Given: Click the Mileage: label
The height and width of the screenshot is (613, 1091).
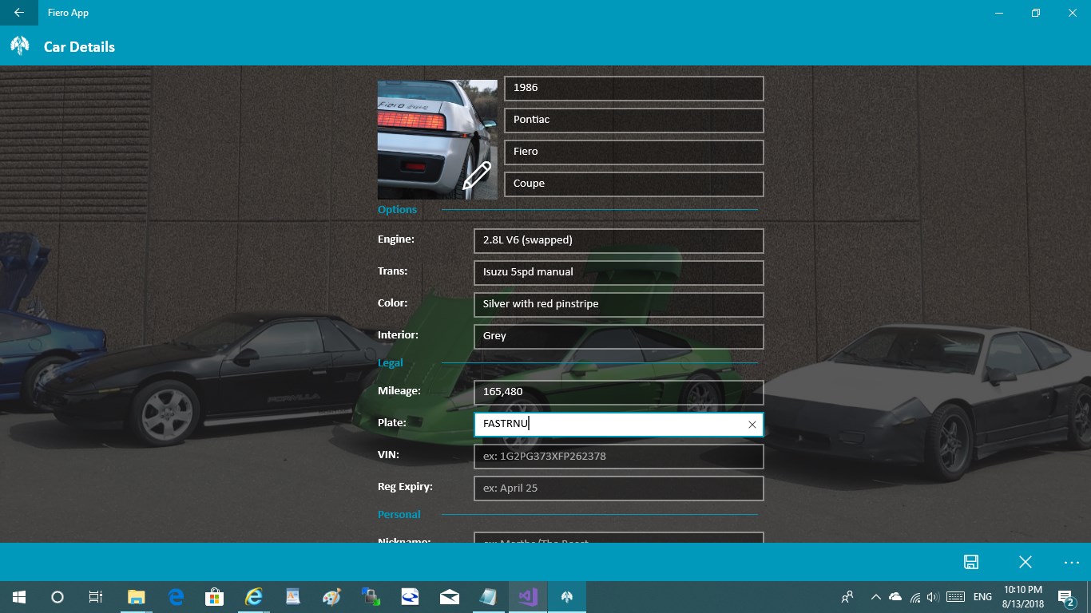Looking at the screenshot, I should pyautogui.click(x=399, y=390).
